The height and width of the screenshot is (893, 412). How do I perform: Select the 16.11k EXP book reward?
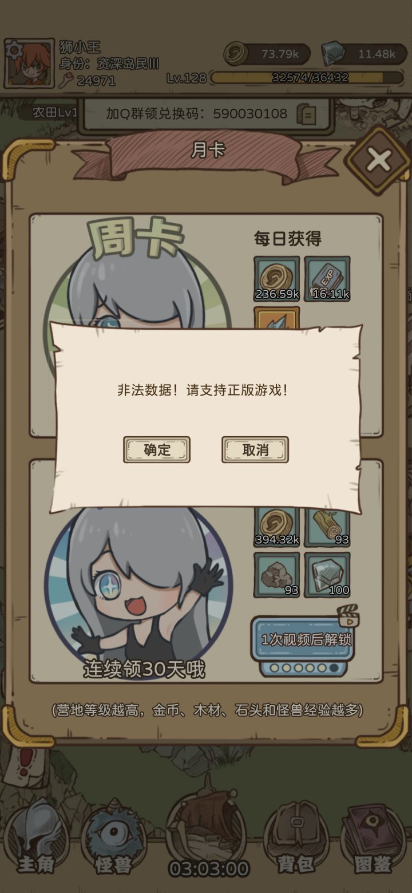point(327,279)
